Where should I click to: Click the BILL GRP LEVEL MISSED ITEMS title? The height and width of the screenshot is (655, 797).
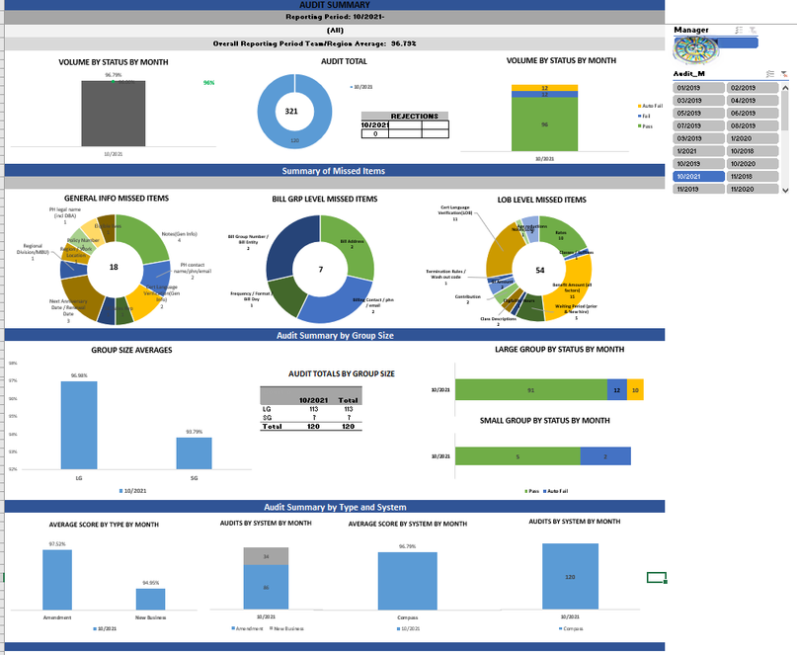[325, 199]
